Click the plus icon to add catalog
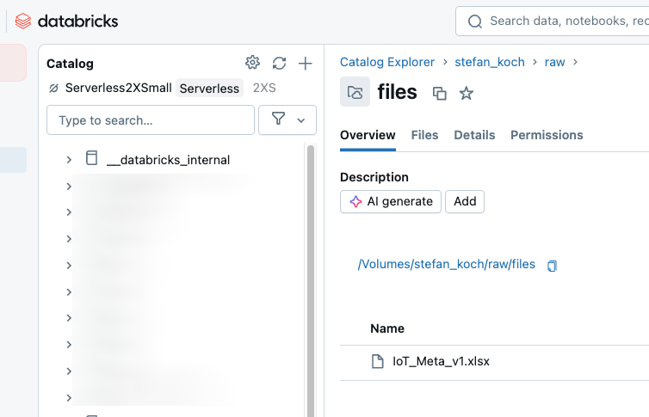 tap(305, 63)
